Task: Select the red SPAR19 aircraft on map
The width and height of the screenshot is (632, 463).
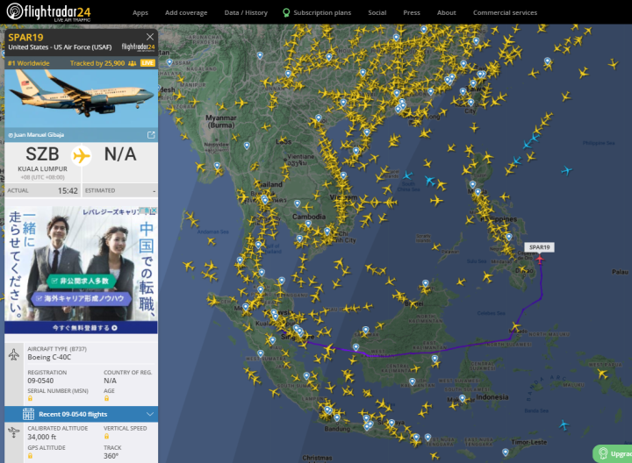Action: (540, 260)
